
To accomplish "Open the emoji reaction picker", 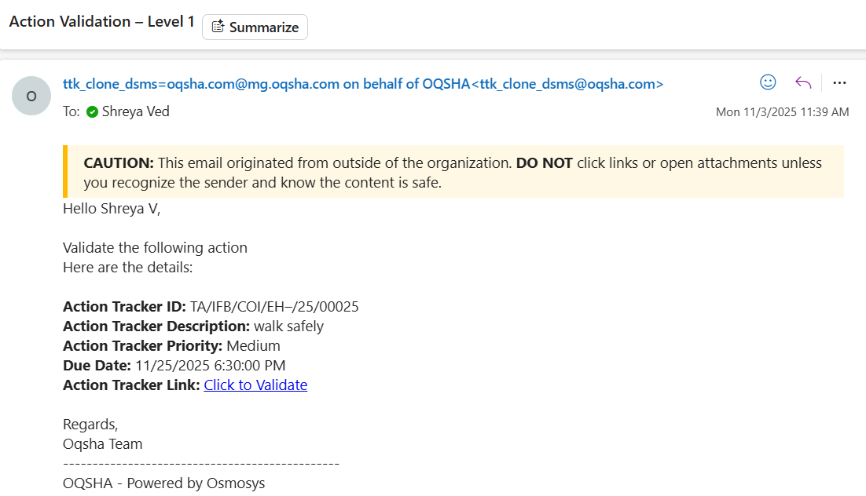I will [x=768, y=82].
